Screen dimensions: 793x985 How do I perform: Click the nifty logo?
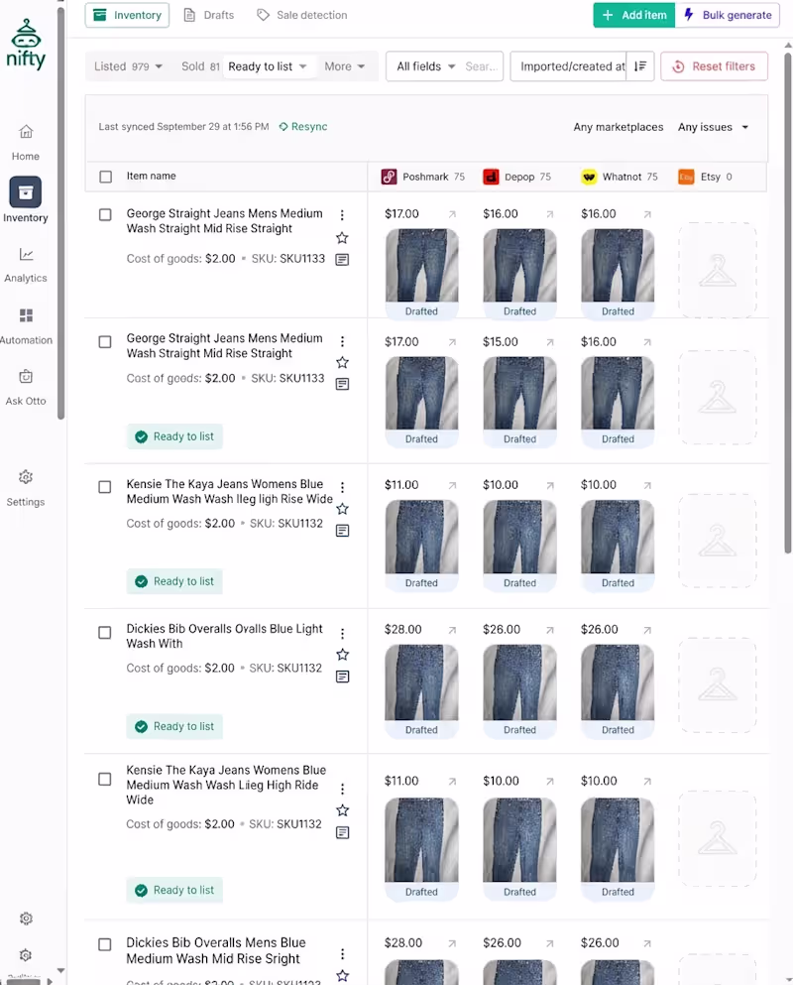[x=26, y=44]
